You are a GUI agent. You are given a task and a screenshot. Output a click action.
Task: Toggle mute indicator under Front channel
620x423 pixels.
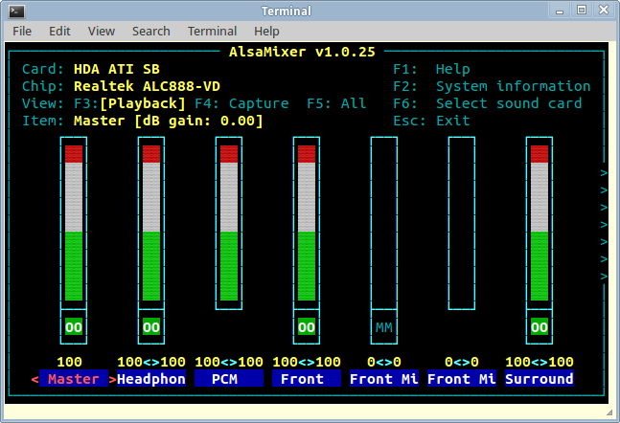click(x=307, y=327)
